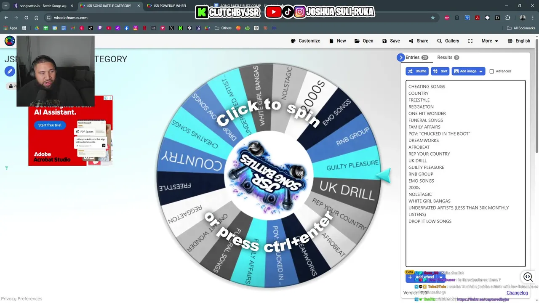This screenshot has height=303, width=539.
Task: Open the Apps bookmark shortcut
Action: tap(11, 28)
